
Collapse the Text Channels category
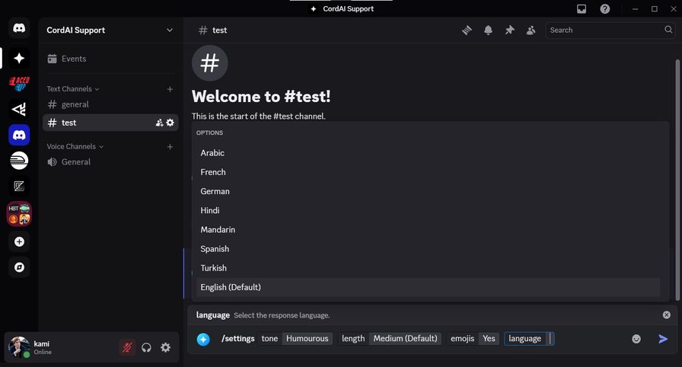pos(73,89)
